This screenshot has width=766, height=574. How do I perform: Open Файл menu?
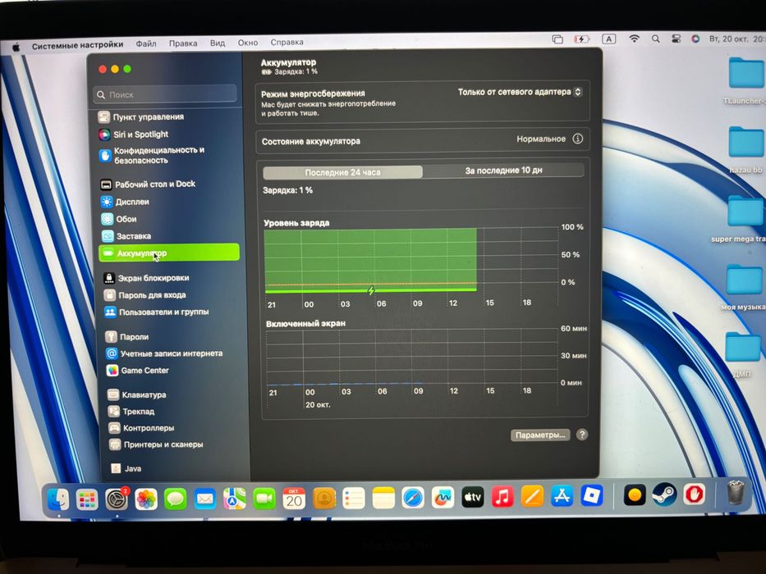click(146, 43)
